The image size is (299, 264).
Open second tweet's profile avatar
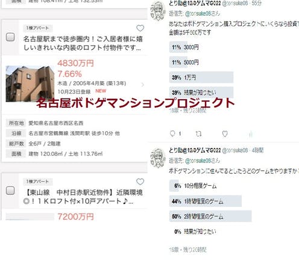(158, 158)
